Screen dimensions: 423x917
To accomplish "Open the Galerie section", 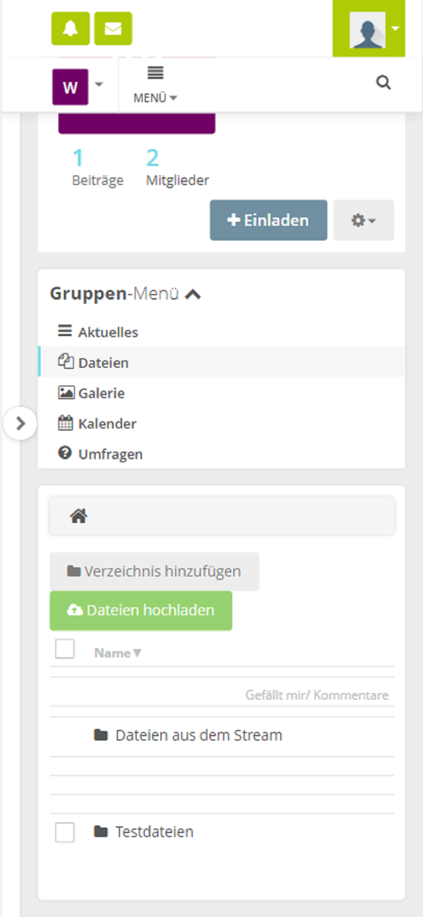I will [x=100, y=393].
